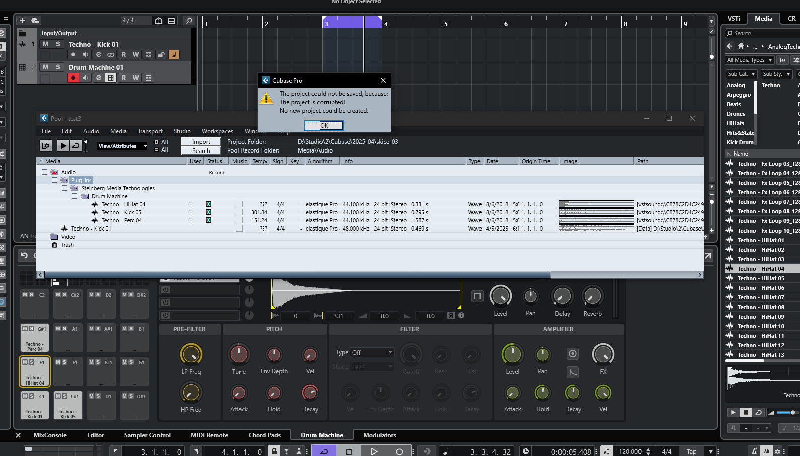Click the Media browser back arrow
The height and width of the screenshot is (456, 800).
[x=730, y=46]
